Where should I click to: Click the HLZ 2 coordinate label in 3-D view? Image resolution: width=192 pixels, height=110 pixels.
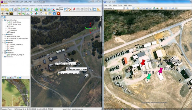[76, 69]
